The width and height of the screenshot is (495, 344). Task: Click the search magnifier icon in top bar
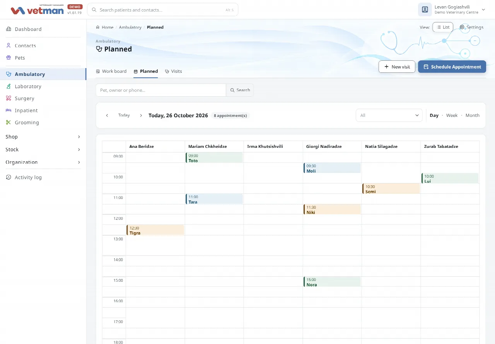[x=94, y=10]
